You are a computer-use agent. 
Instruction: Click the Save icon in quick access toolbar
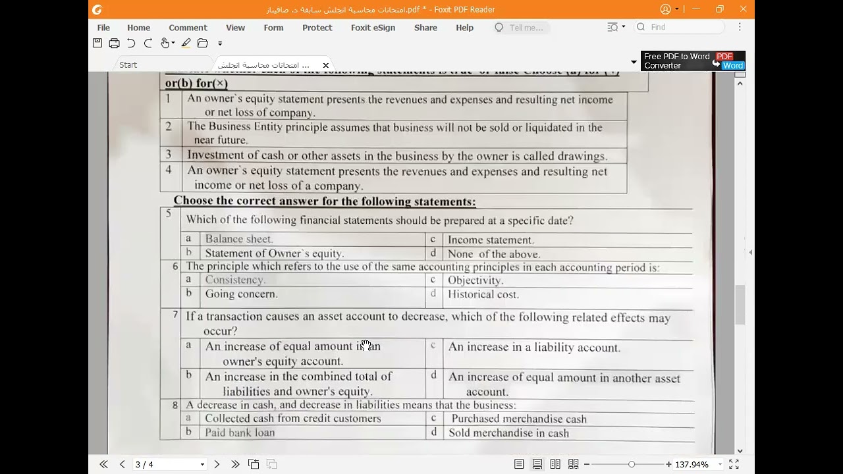(97, 43)
